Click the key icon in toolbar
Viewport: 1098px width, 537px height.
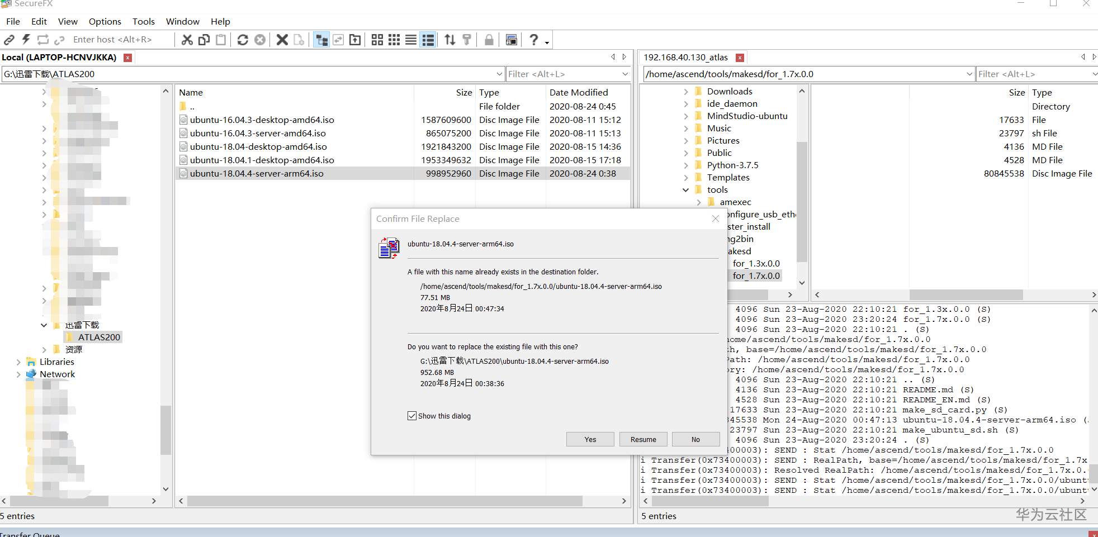pyautogui.click(x=467, y=40)
